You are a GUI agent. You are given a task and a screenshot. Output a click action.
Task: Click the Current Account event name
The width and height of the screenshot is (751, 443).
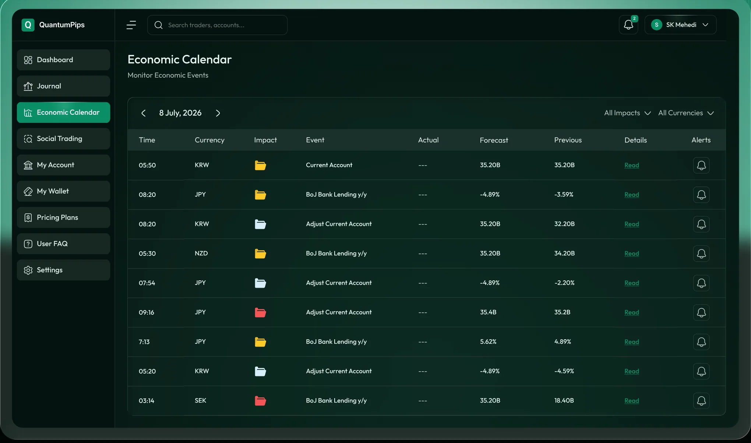pyautogui.click(x=329, y=165)
